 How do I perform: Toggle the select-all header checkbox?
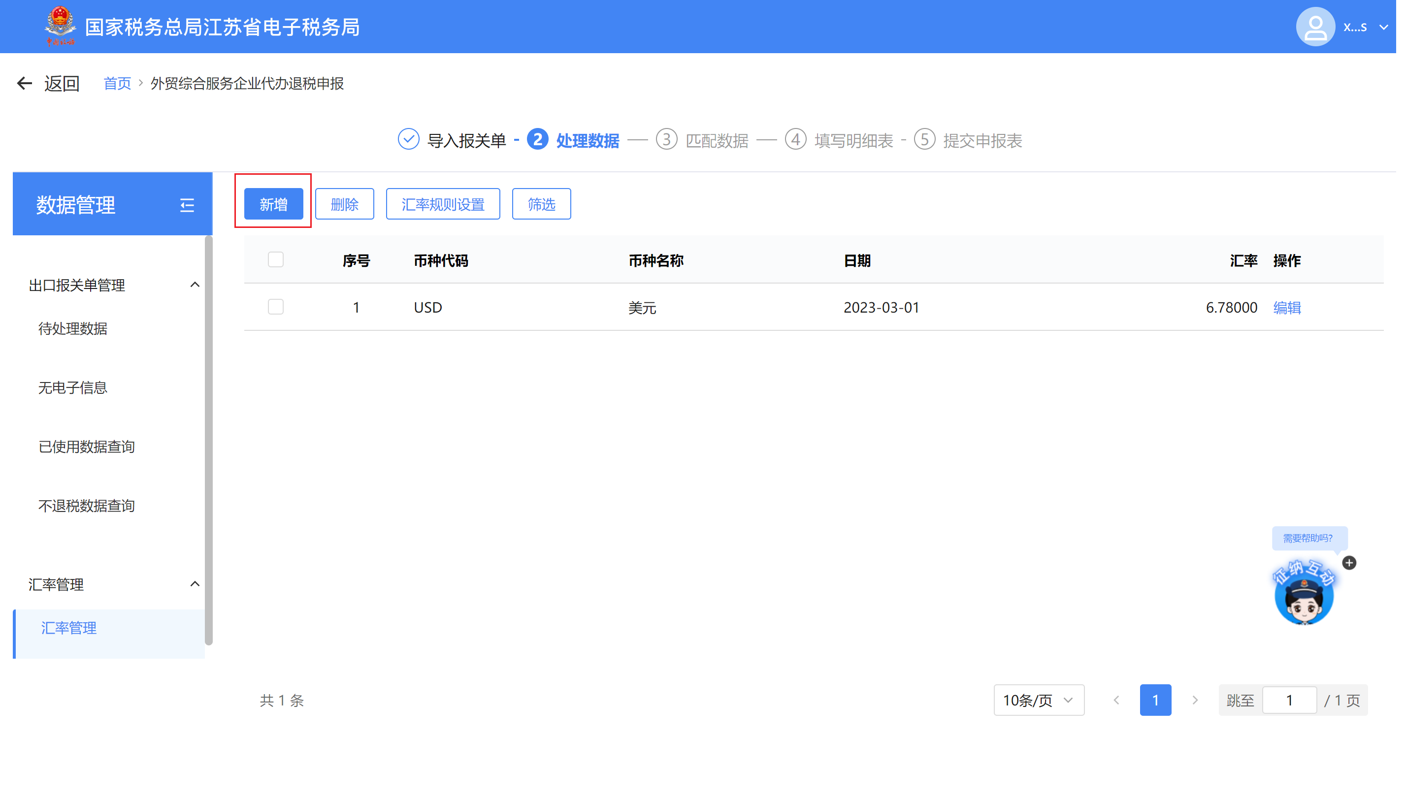click(276, 260)
